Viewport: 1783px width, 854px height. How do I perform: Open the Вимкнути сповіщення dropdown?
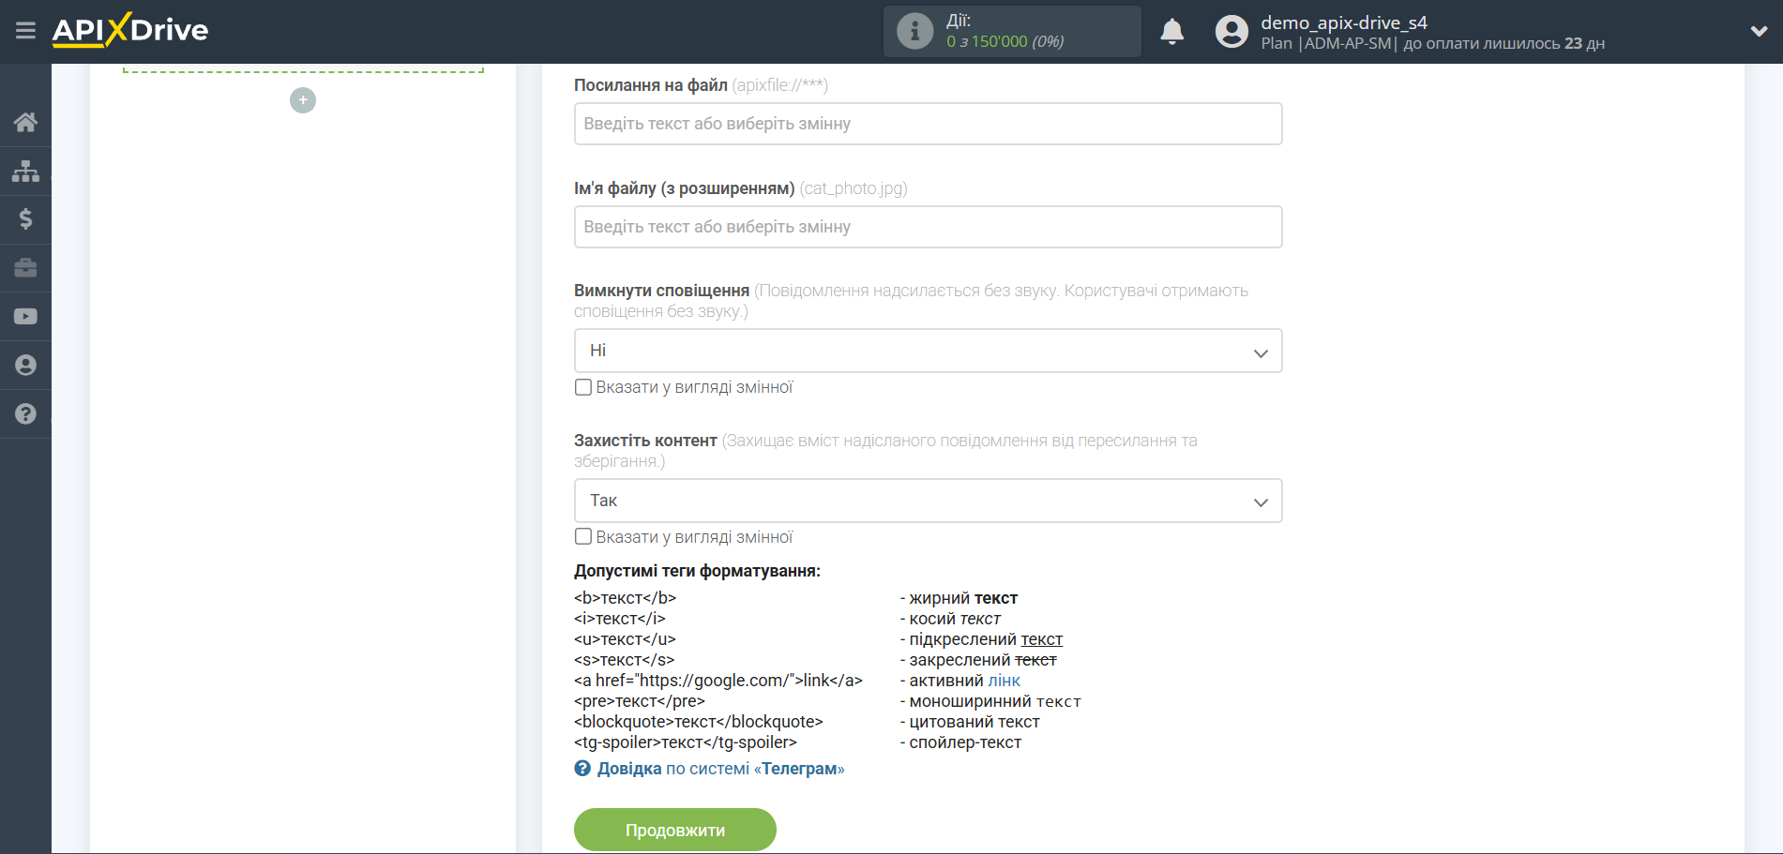pyautogui.click(x=928, y=351)
